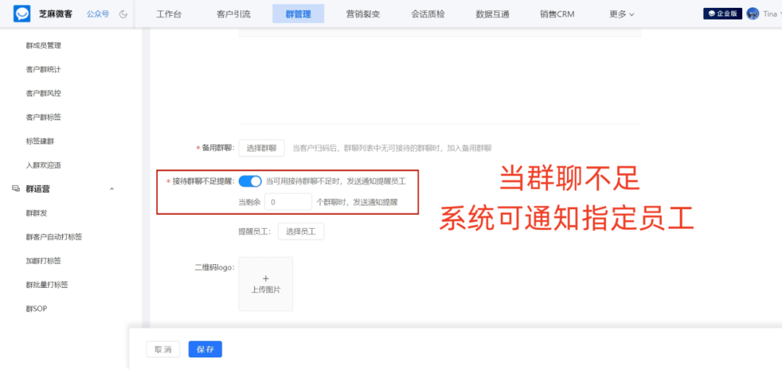782x369 pixels.
Task: Open 群批量打标签 in sidebar
Action: click(x=47, y=285)
